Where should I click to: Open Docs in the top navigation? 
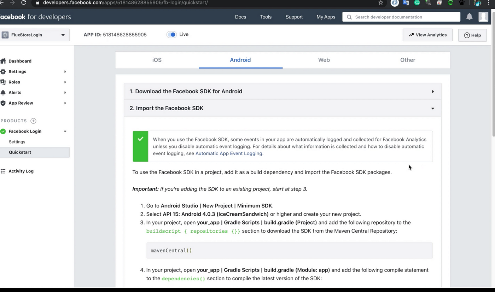click(240, 17)
